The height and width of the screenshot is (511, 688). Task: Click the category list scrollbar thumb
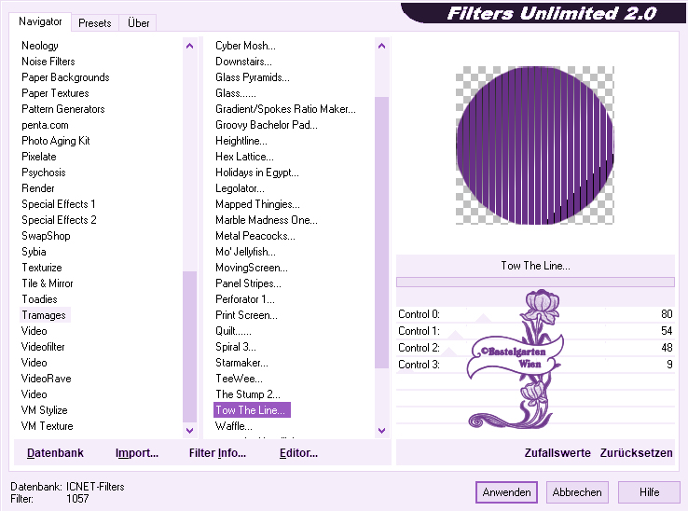tap(189, 346)
